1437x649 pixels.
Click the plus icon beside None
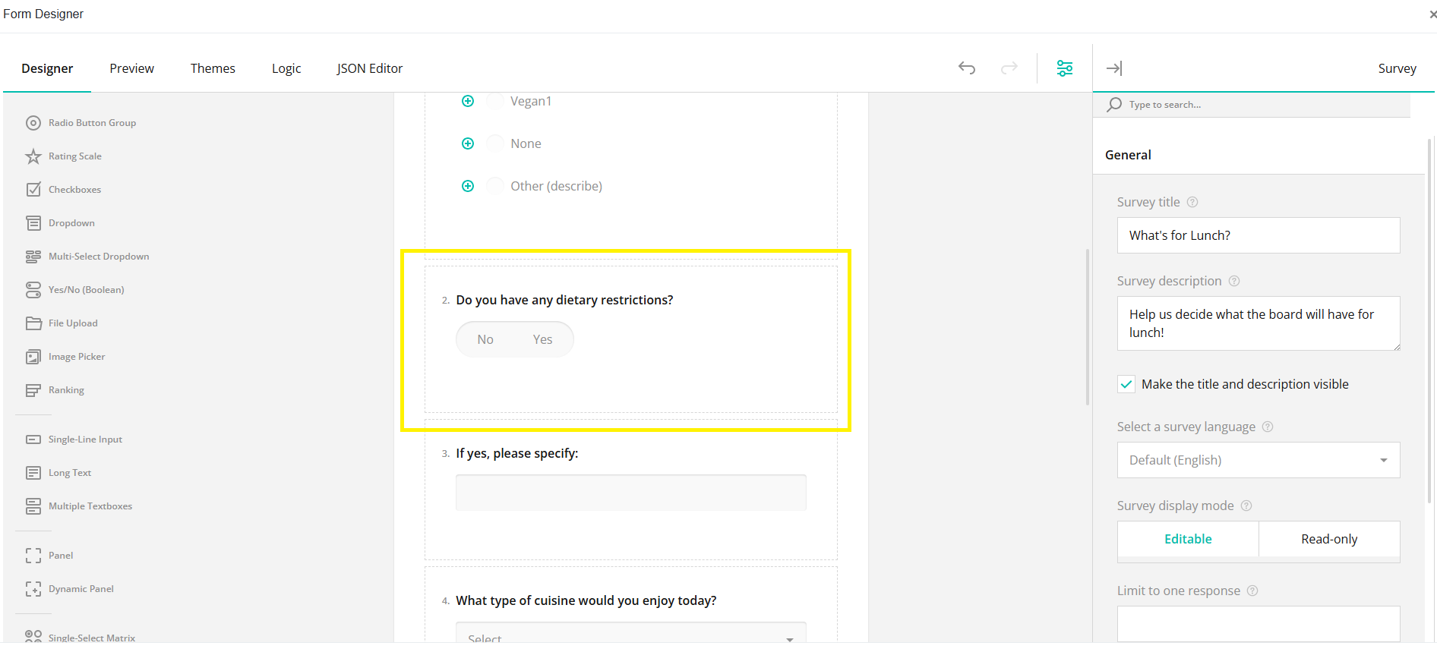tap(468, 143)
